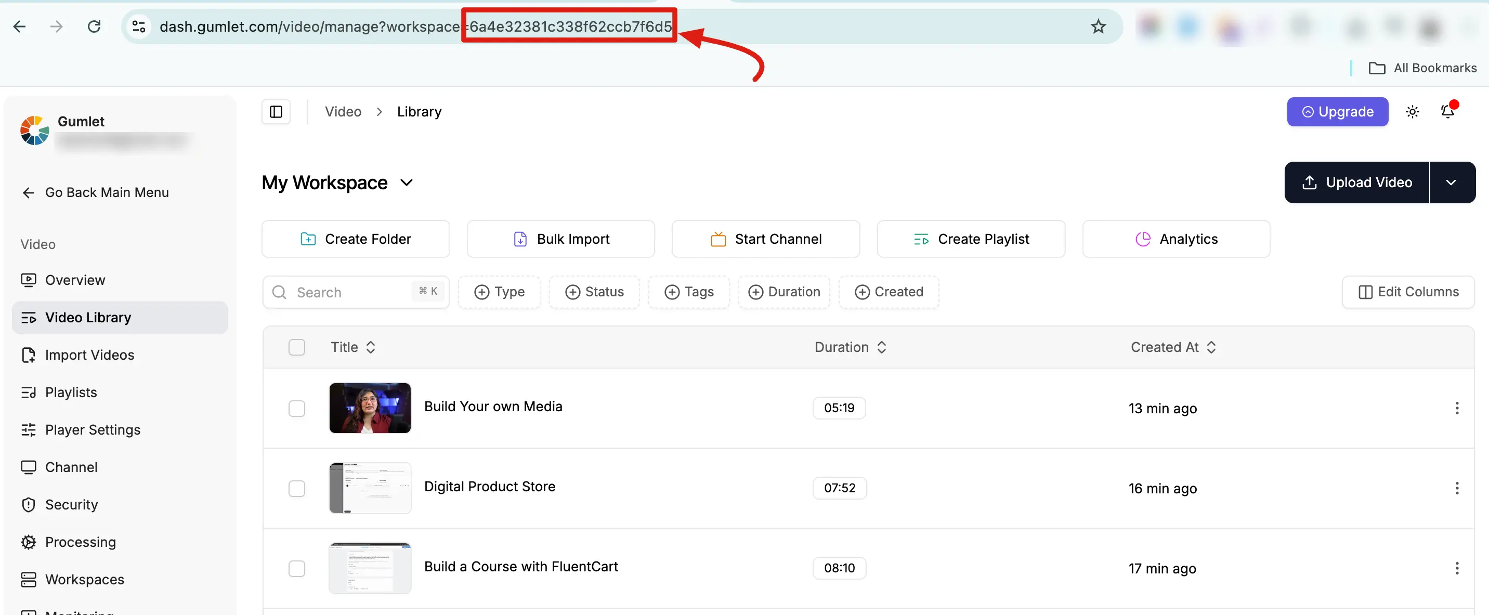Add a Tags filter
This screenshot has width=1489, height=615.
click(x=689, y=292)
